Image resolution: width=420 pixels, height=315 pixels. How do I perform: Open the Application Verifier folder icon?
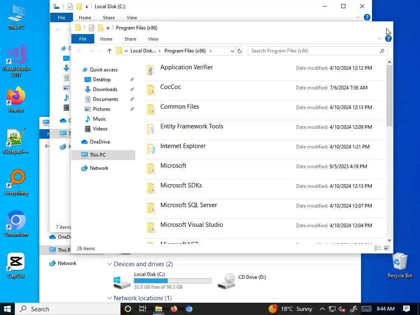tap(151, 71)
